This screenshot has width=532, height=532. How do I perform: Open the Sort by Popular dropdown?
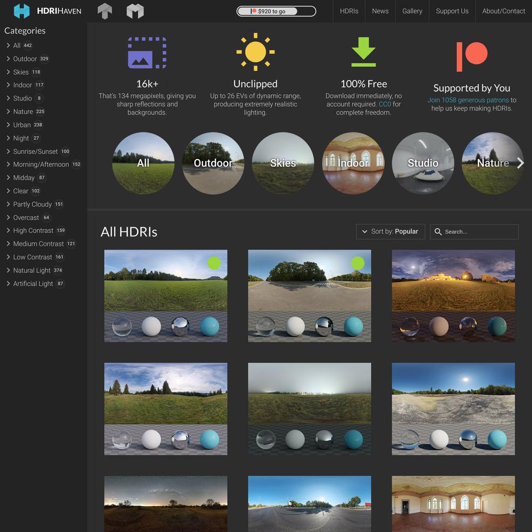pos(390,232)
